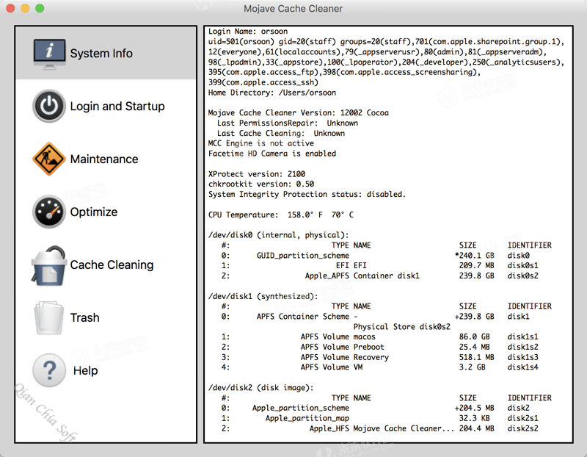Click the '399(com.apple.access_ssh)' line
This screenshot has width=587, height=457.
click(263, 82)
